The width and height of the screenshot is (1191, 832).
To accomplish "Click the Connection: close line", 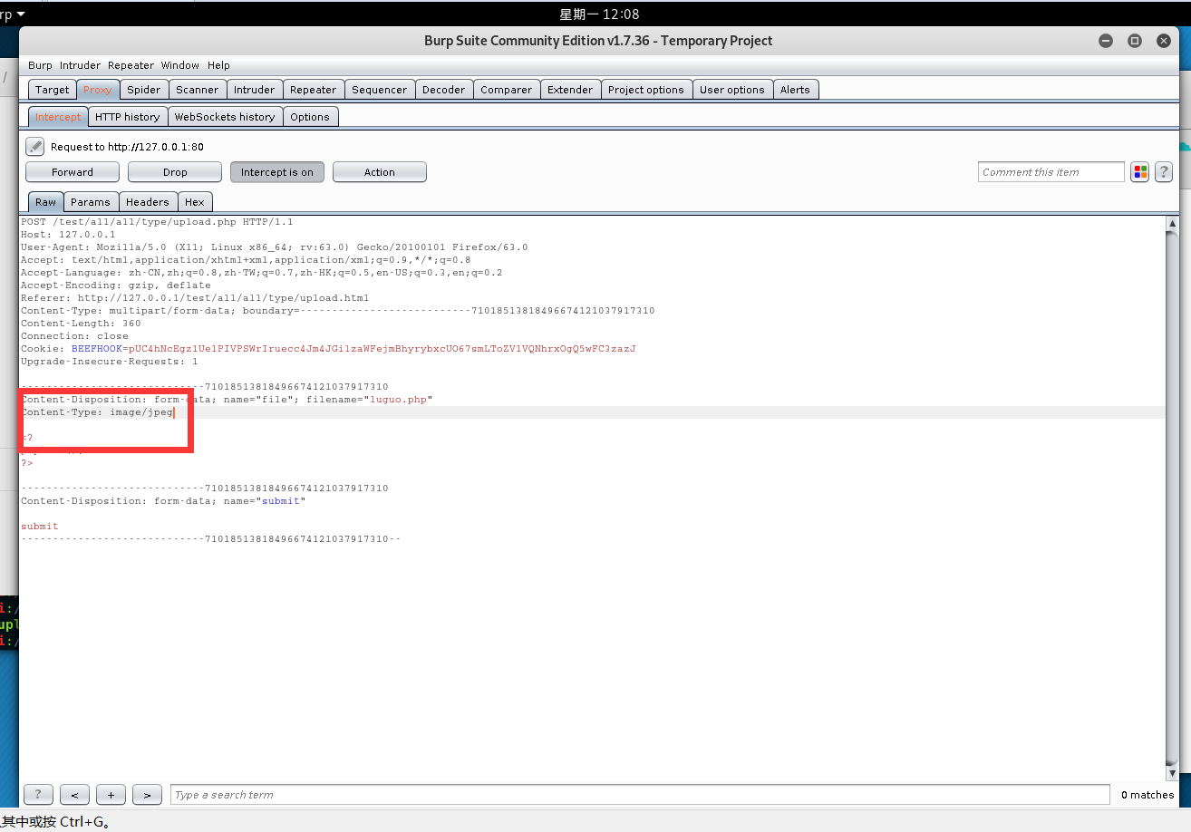I will coord(74,336).
